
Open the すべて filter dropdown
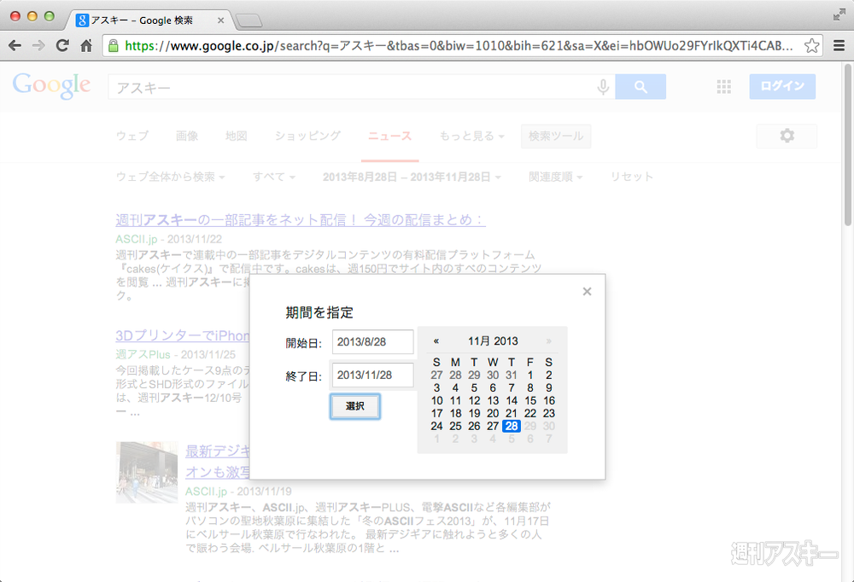pyautogui.click(x=274, y=177)
